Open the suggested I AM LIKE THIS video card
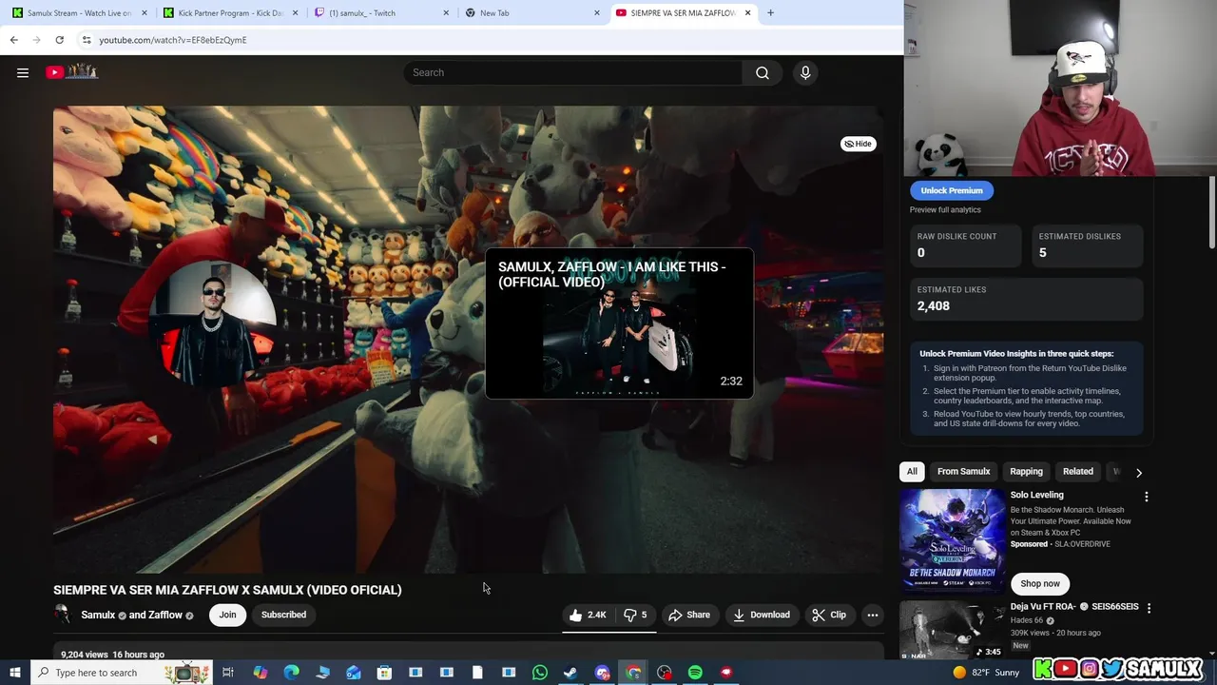This screenshot has height=685, width=1217. point(619,323)
